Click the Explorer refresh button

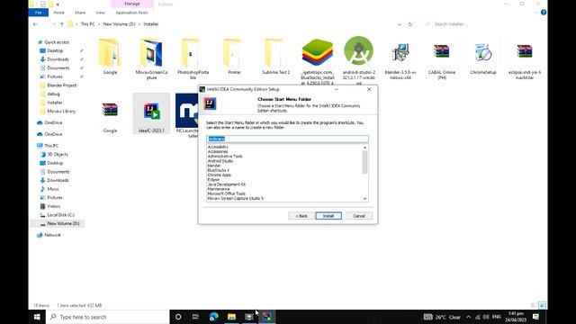[410, 24]
